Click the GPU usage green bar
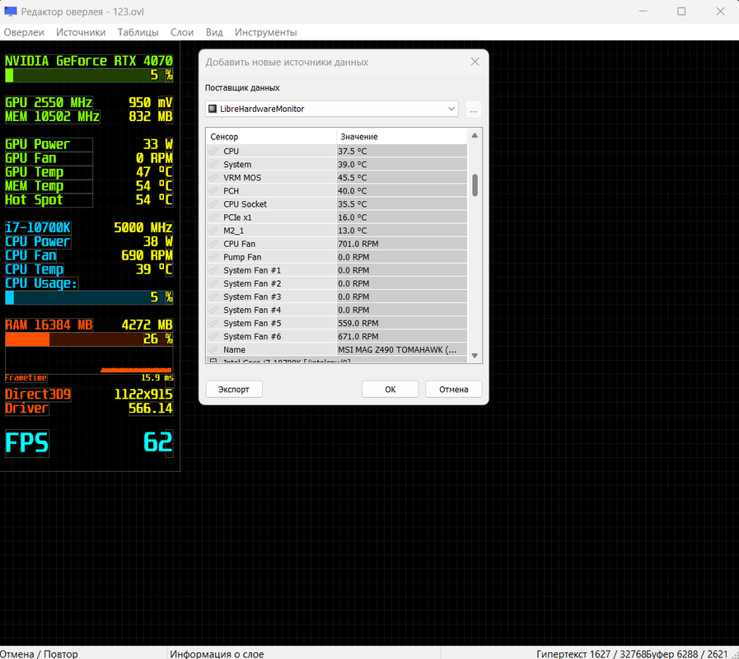This screenshot has height=659, width=739. [x=89, y=76]
